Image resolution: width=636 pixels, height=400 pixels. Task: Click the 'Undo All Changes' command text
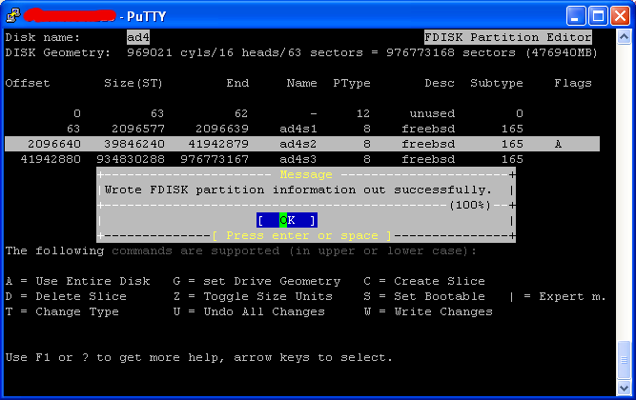click(264, 312)
